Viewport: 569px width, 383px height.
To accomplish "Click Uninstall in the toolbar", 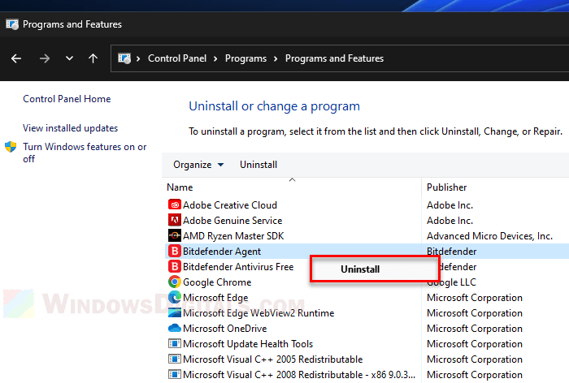I will (x=258, y=165).
